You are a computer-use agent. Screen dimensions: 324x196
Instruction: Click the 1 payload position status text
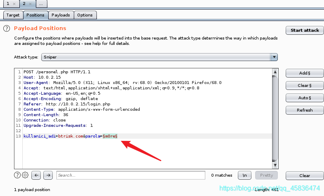click(x=32, y=189)
